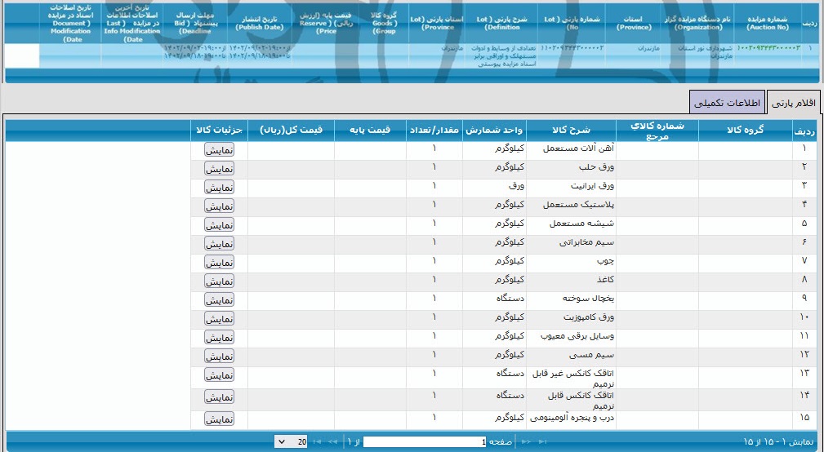
Task: Sort by the 'گروه کالا' column header
Action: 745,131
